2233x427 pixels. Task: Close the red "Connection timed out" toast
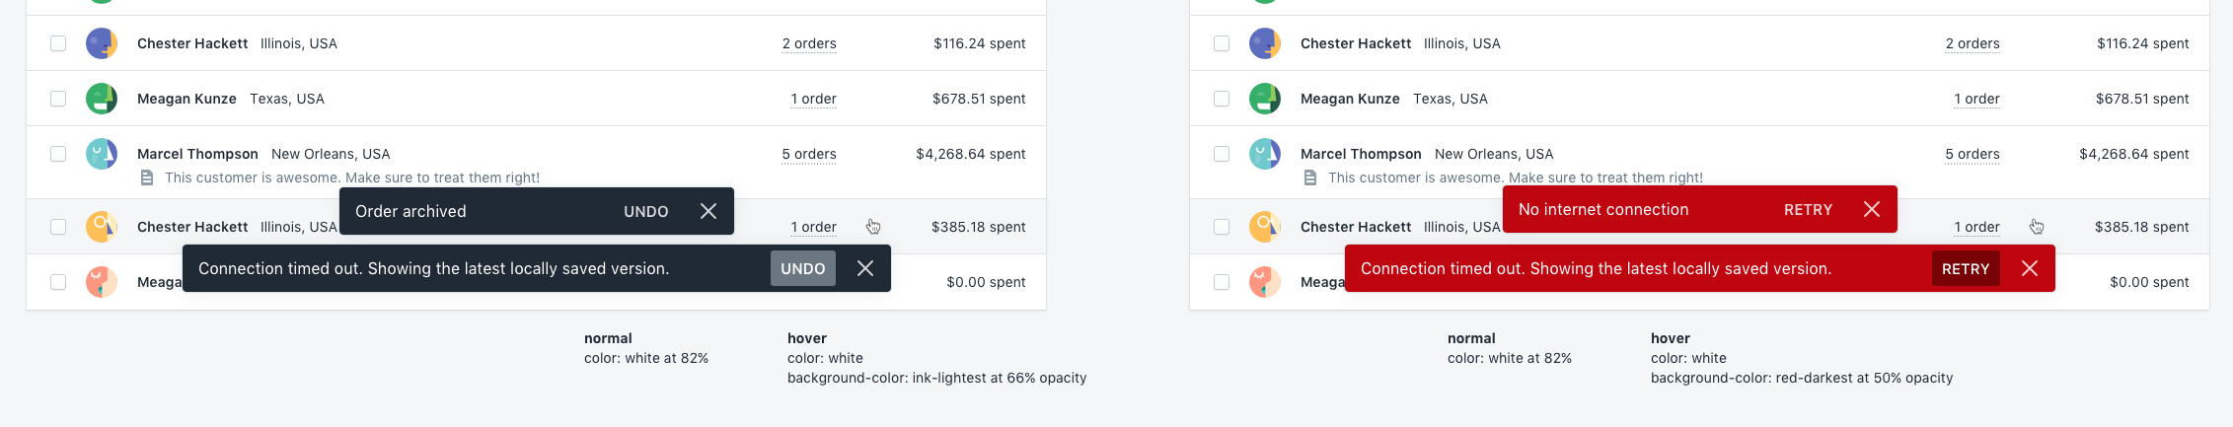(x=2030, y=268)
